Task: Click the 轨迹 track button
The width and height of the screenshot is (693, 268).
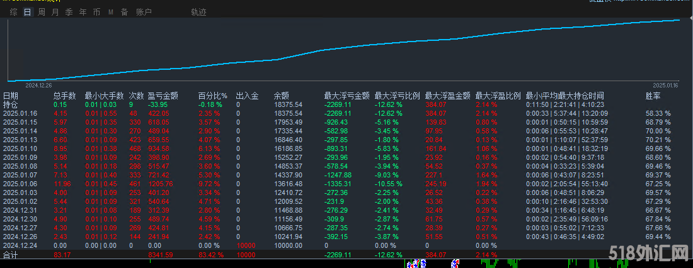Action: [x=198, y=12]
